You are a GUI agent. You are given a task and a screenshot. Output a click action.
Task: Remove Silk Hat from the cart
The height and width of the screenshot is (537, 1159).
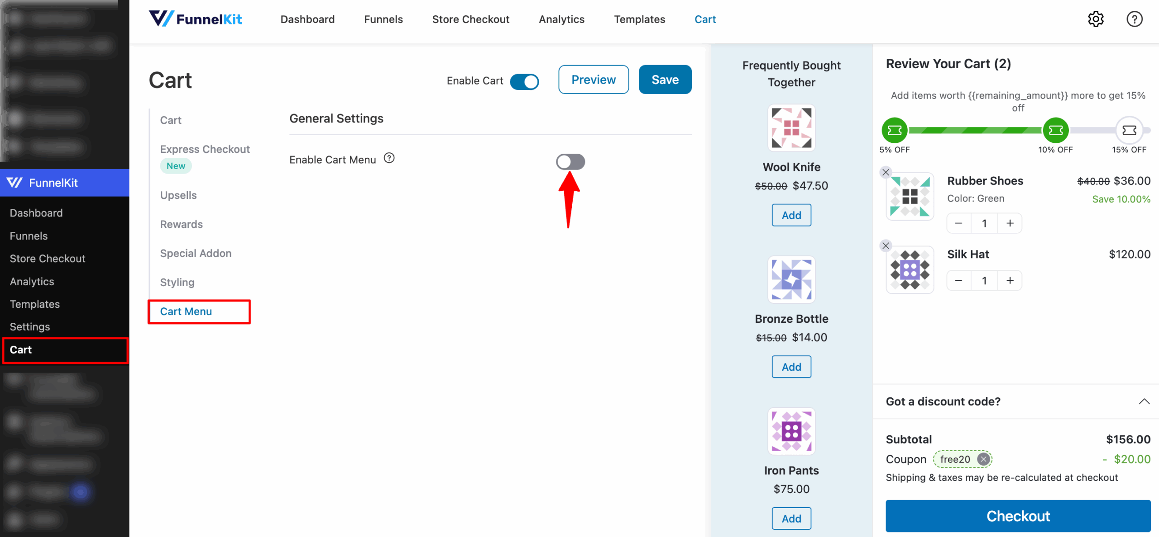[x=886, y=245]
